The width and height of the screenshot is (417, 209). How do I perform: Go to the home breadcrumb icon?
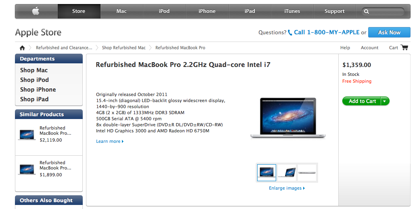coord(22,48)
